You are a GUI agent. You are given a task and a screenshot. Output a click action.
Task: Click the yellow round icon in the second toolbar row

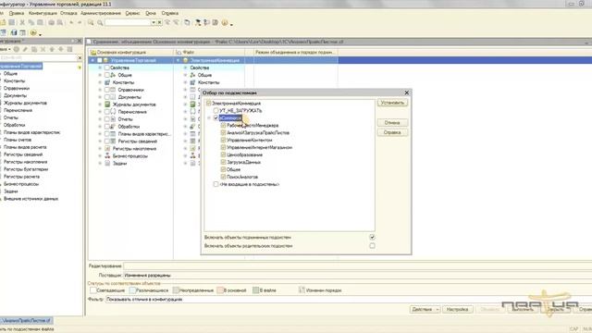33,33
